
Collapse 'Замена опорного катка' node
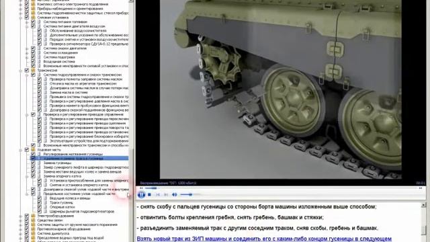tap(27, 176)
